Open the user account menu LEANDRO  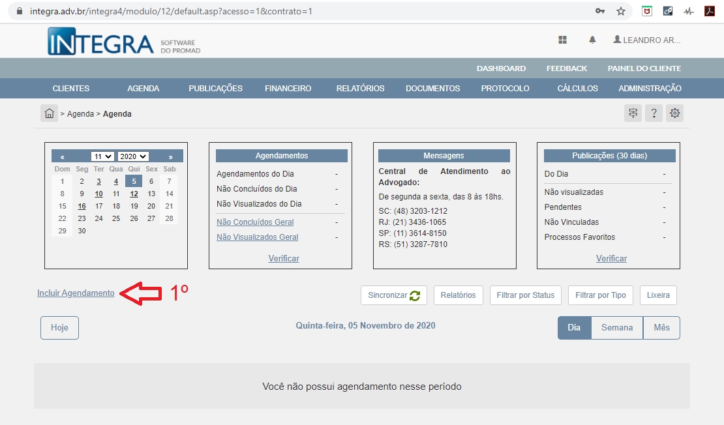pos(646,40)
